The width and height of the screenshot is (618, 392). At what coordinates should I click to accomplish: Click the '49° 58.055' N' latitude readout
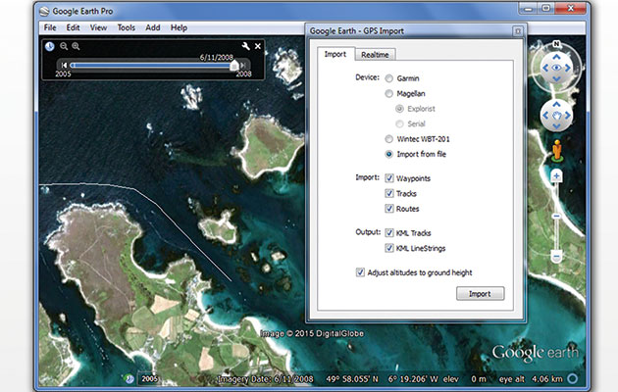pyautogui.click(x=352, y=379)
